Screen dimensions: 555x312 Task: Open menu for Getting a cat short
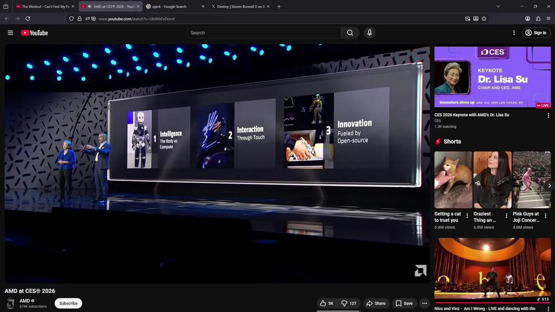click(467, 215)
